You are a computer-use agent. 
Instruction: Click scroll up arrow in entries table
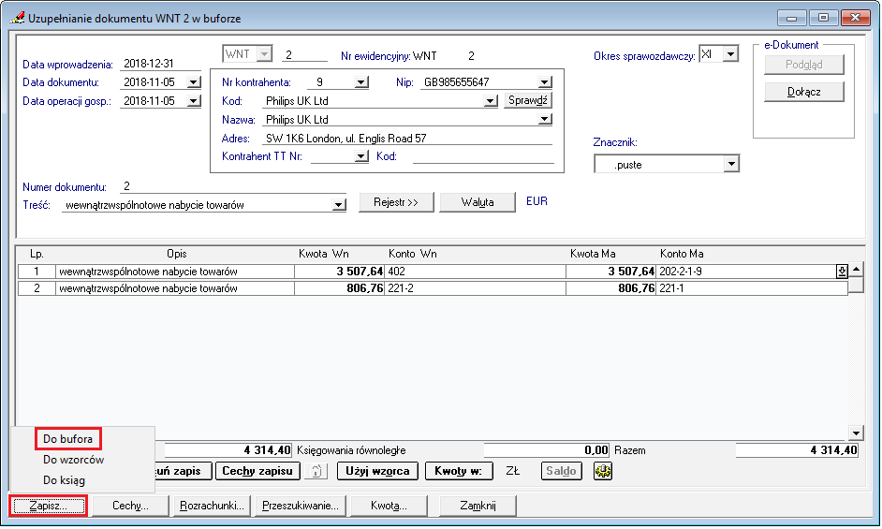856,270
